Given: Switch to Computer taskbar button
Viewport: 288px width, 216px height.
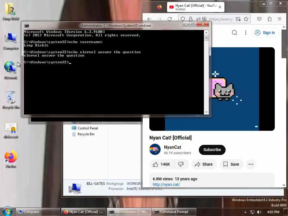Looking at the screenshot, I should [x=38, y=212].
